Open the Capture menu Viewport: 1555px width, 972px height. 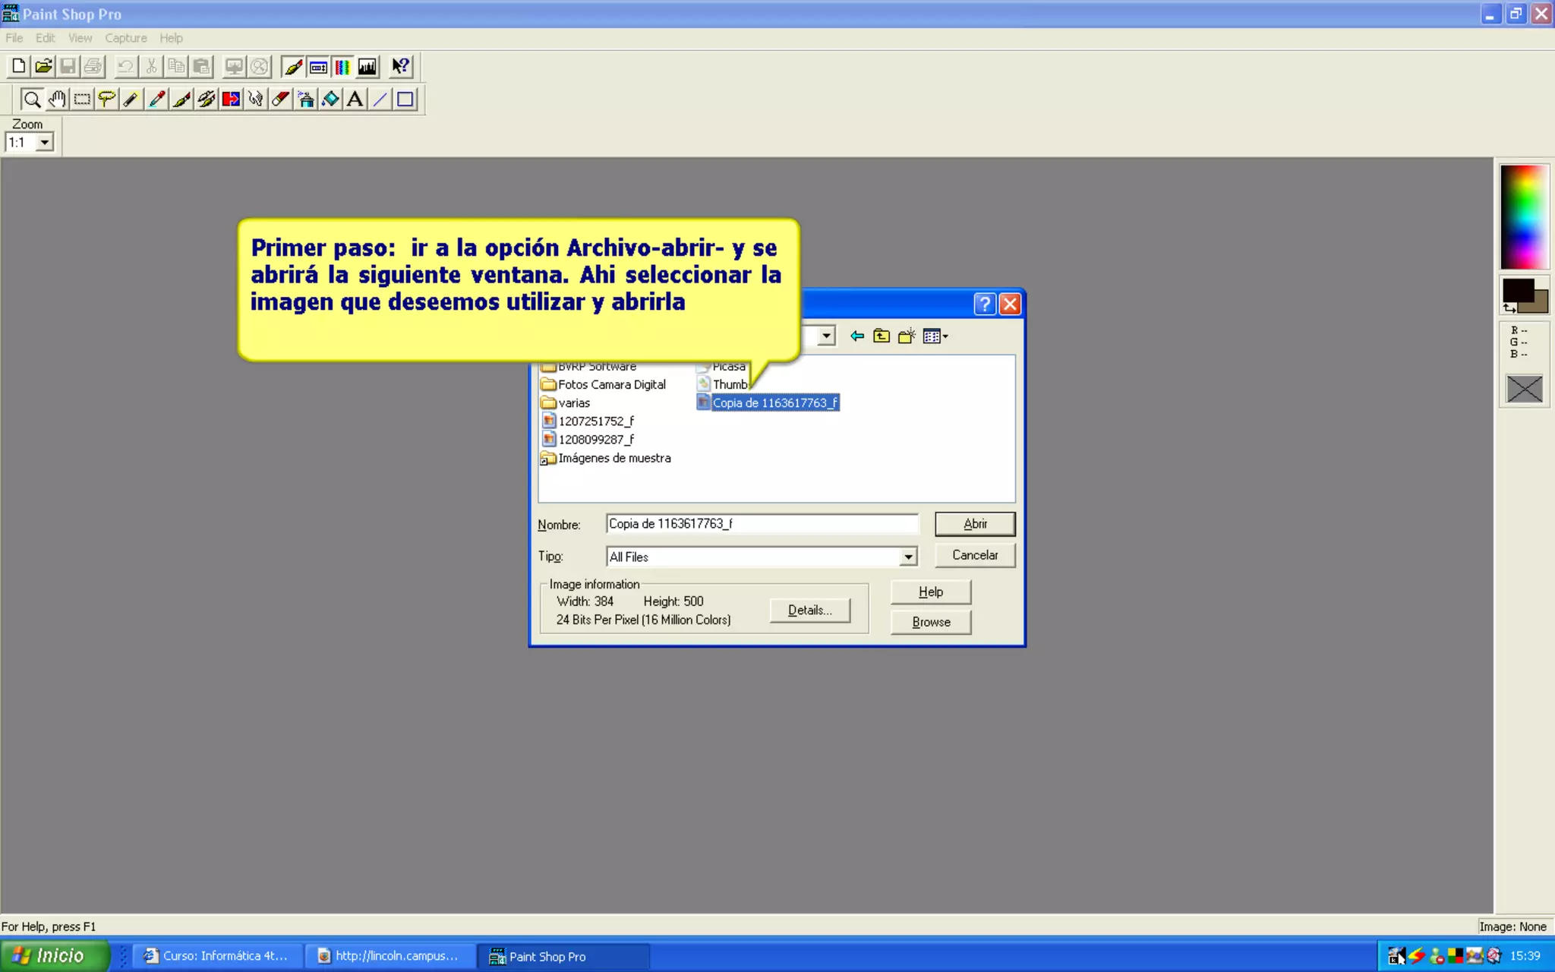(x=125, y=38)
